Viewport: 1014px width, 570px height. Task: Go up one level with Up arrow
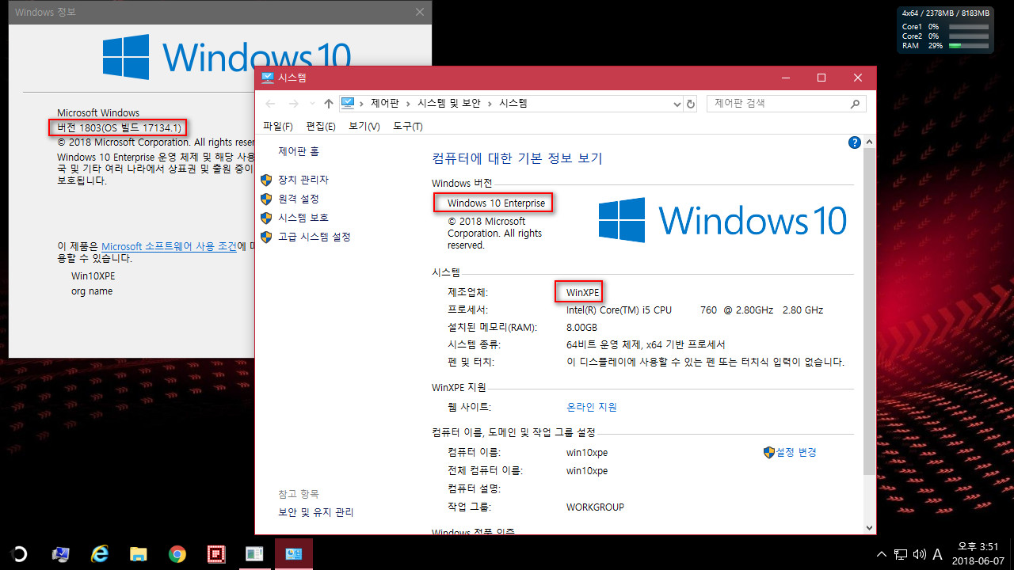328,104
